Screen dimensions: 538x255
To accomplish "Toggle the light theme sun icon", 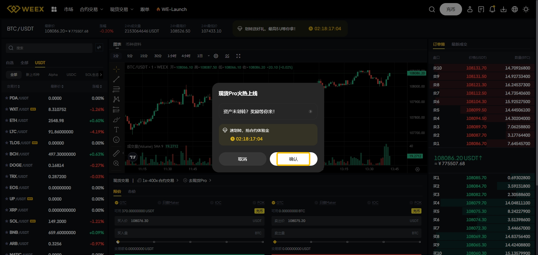I will click(x=526, y=9).
